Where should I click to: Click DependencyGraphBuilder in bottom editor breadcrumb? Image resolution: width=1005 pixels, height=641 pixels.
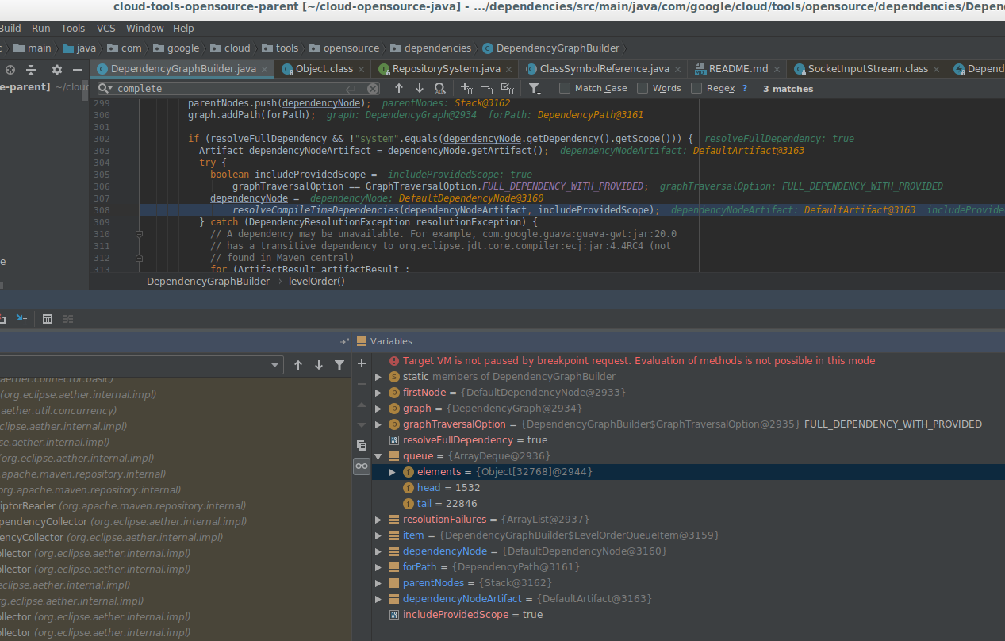point(208,281)
